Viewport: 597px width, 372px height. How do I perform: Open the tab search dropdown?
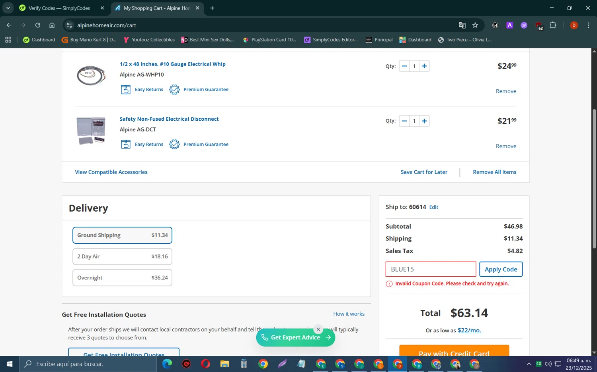click(8, 8)
